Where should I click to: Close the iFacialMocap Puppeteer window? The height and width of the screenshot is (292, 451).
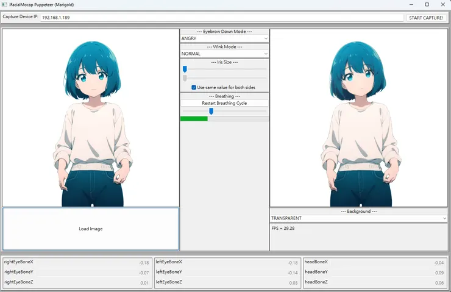pos(443,5)
